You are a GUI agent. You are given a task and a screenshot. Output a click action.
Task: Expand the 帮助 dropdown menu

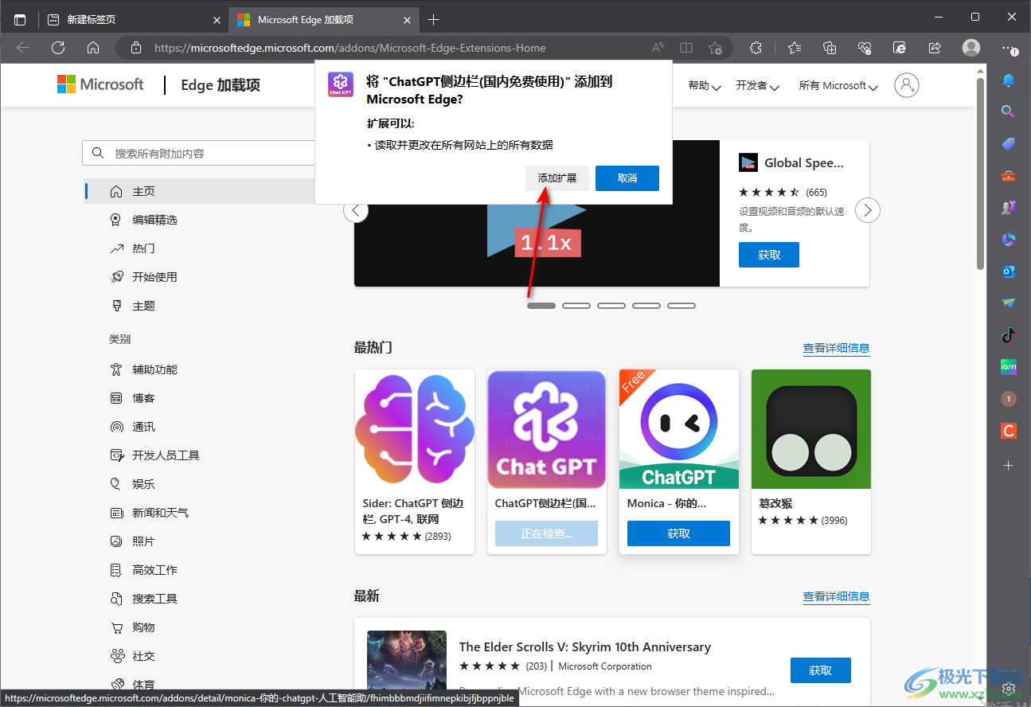click(705, 86)
